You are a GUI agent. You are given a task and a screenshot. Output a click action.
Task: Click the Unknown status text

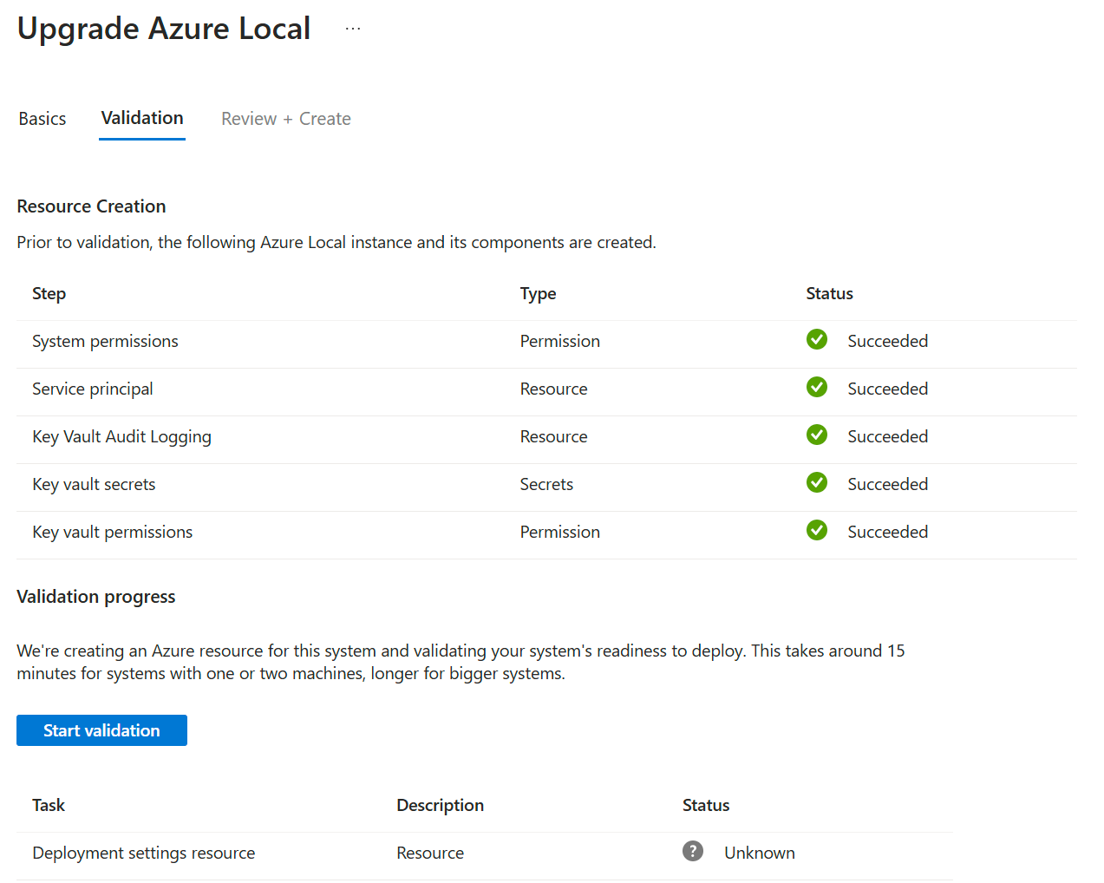point(760,854)
